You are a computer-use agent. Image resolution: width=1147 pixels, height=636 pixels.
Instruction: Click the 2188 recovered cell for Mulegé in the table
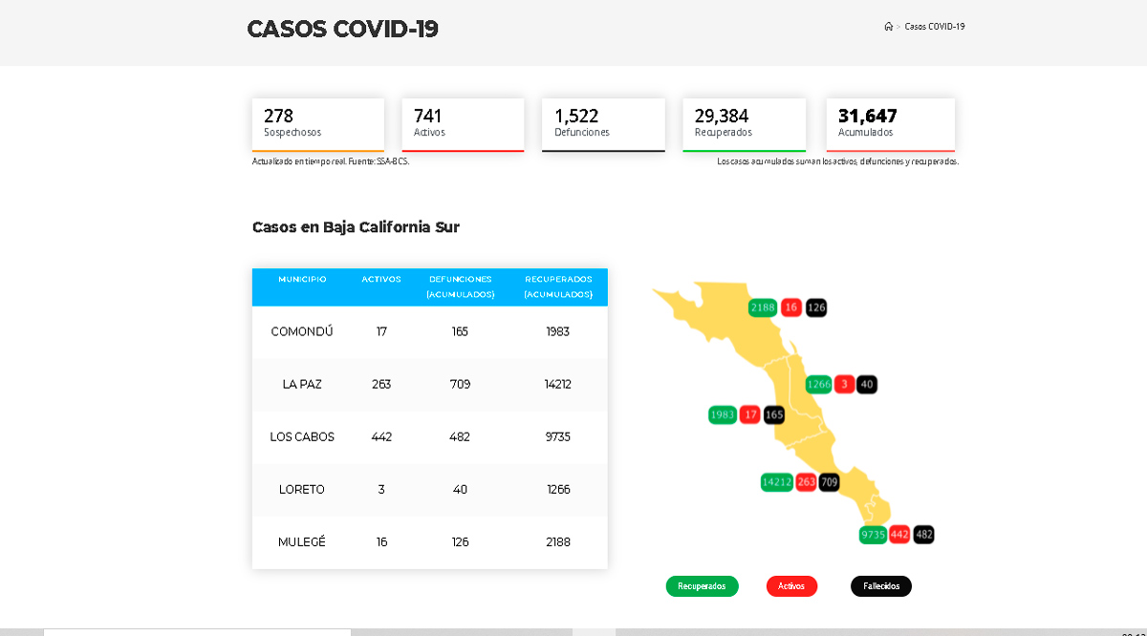point(558,542)
